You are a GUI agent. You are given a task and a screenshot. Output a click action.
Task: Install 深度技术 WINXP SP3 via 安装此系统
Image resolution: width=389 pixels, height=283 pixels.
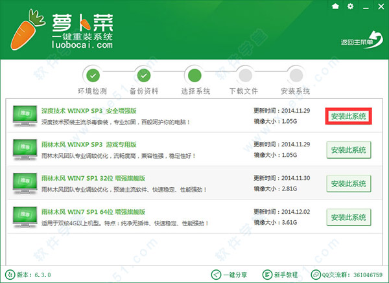[x=349, y=116]
